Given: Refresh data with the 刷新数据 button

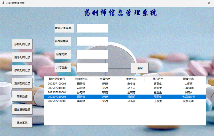Looking at the screenshot, I should click(22, 96).
